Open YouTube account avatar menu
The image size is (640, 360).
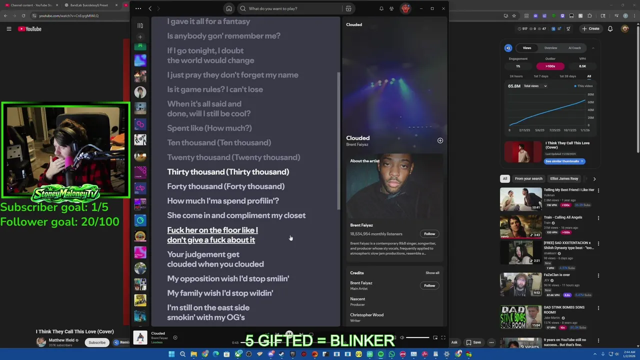click(624, 28)
